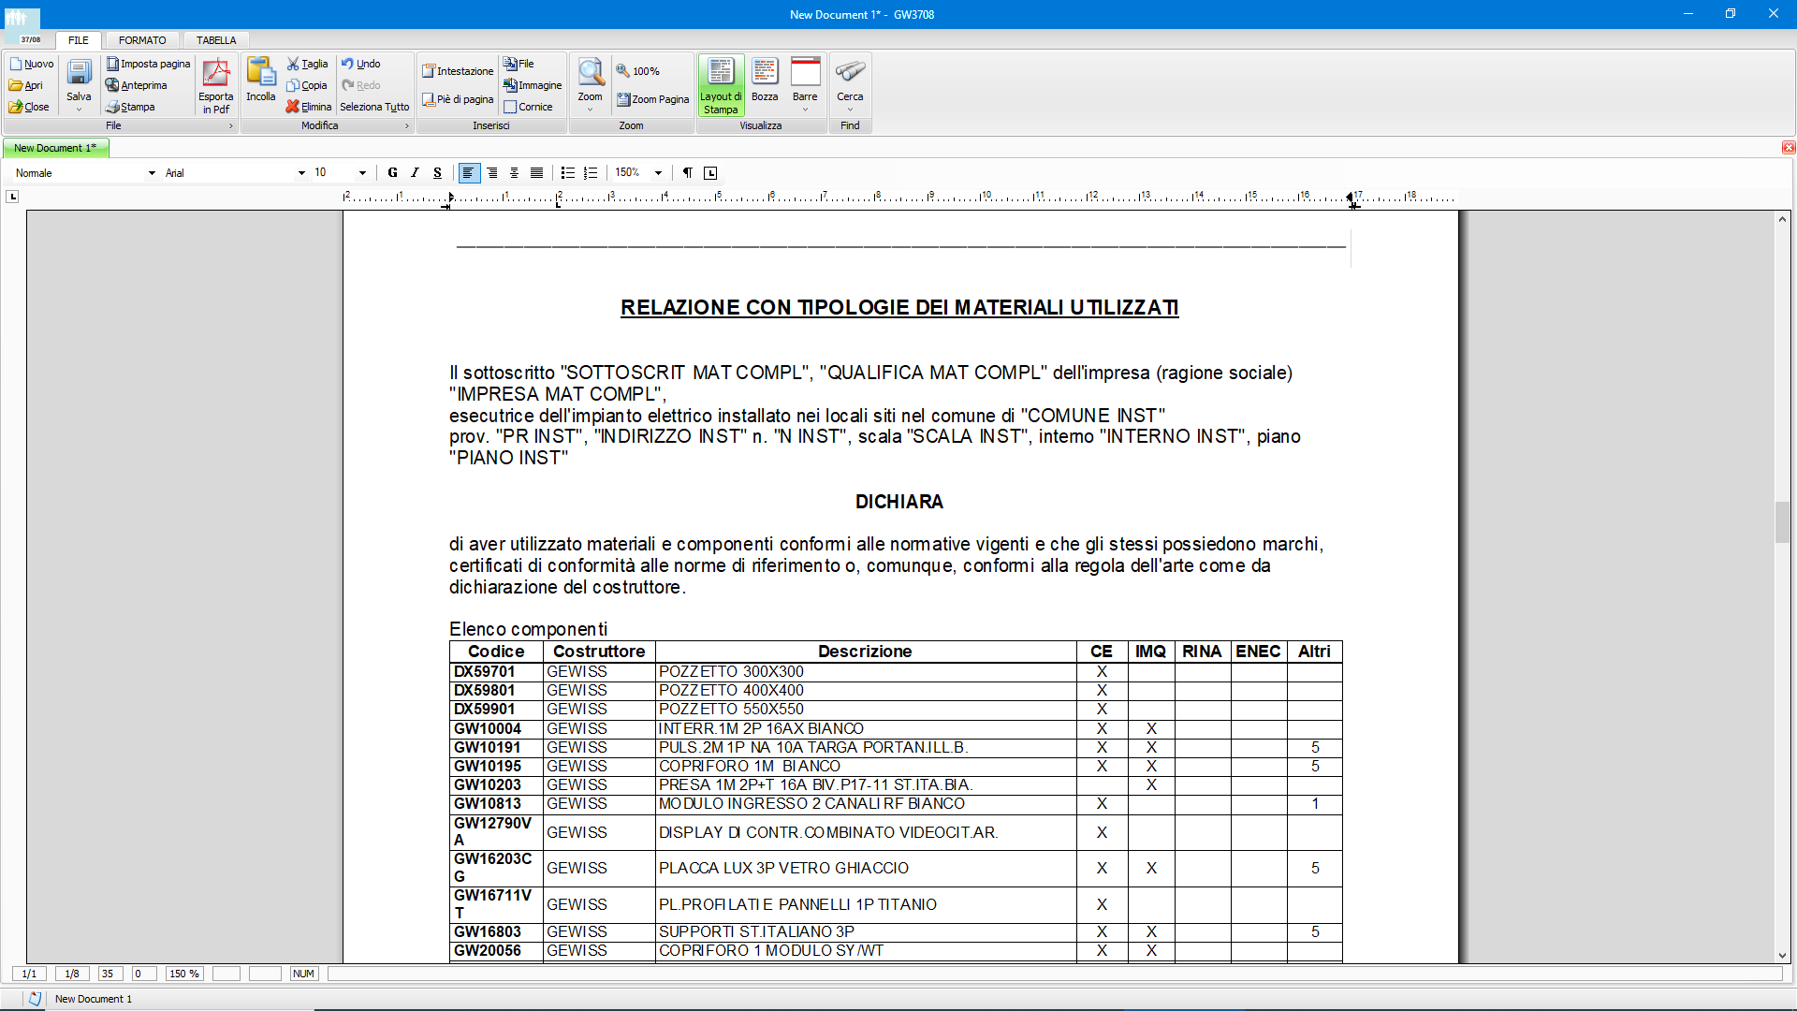Screen dimensions: 1797x1011
Task: Click the Redo button
Action: [x=360, y=85]
